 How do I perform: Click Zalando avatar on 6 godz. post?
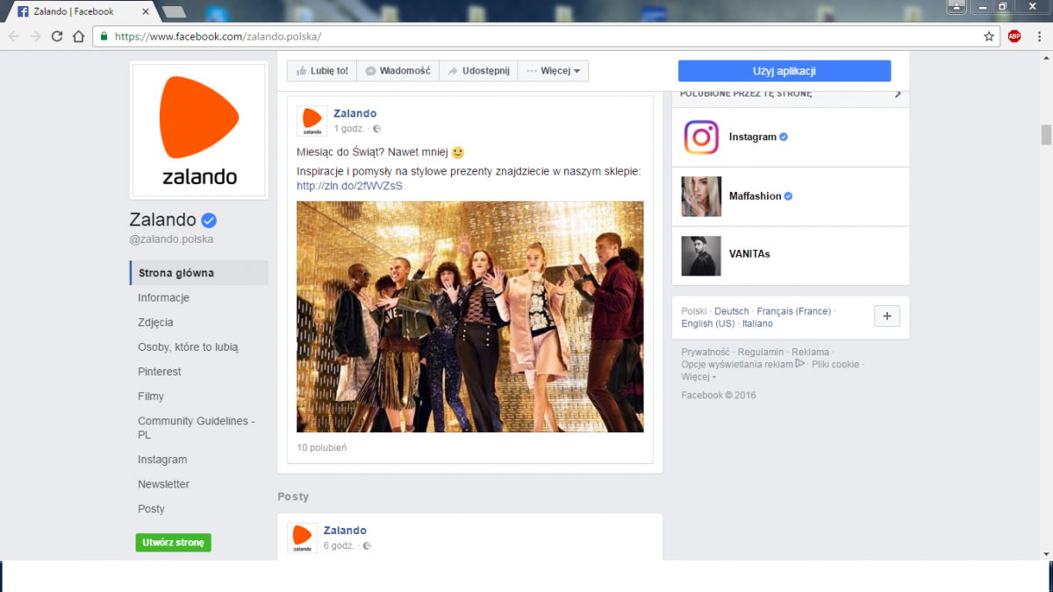click(x=302, y=537)
